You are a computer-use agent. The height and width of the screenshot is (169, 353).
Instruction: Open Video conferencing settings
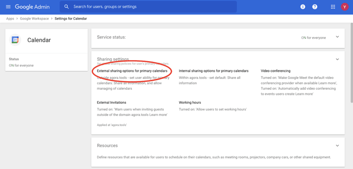(x=275, y=71)
